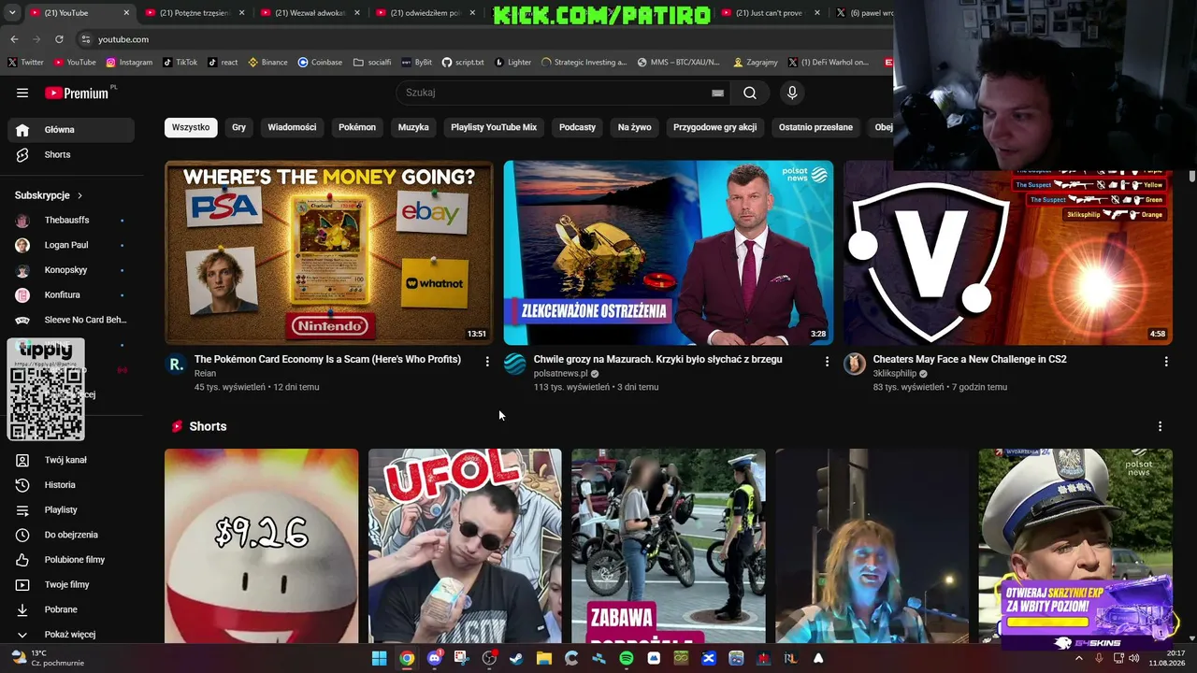The height and width of the screenshot is (673, 1197).
Task: Open Discord from the taskbar
Action: click(x=434, y=658)
